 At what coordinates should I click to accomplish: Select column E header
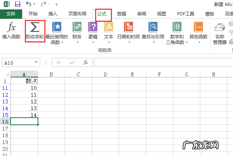(x=132, y=74)
